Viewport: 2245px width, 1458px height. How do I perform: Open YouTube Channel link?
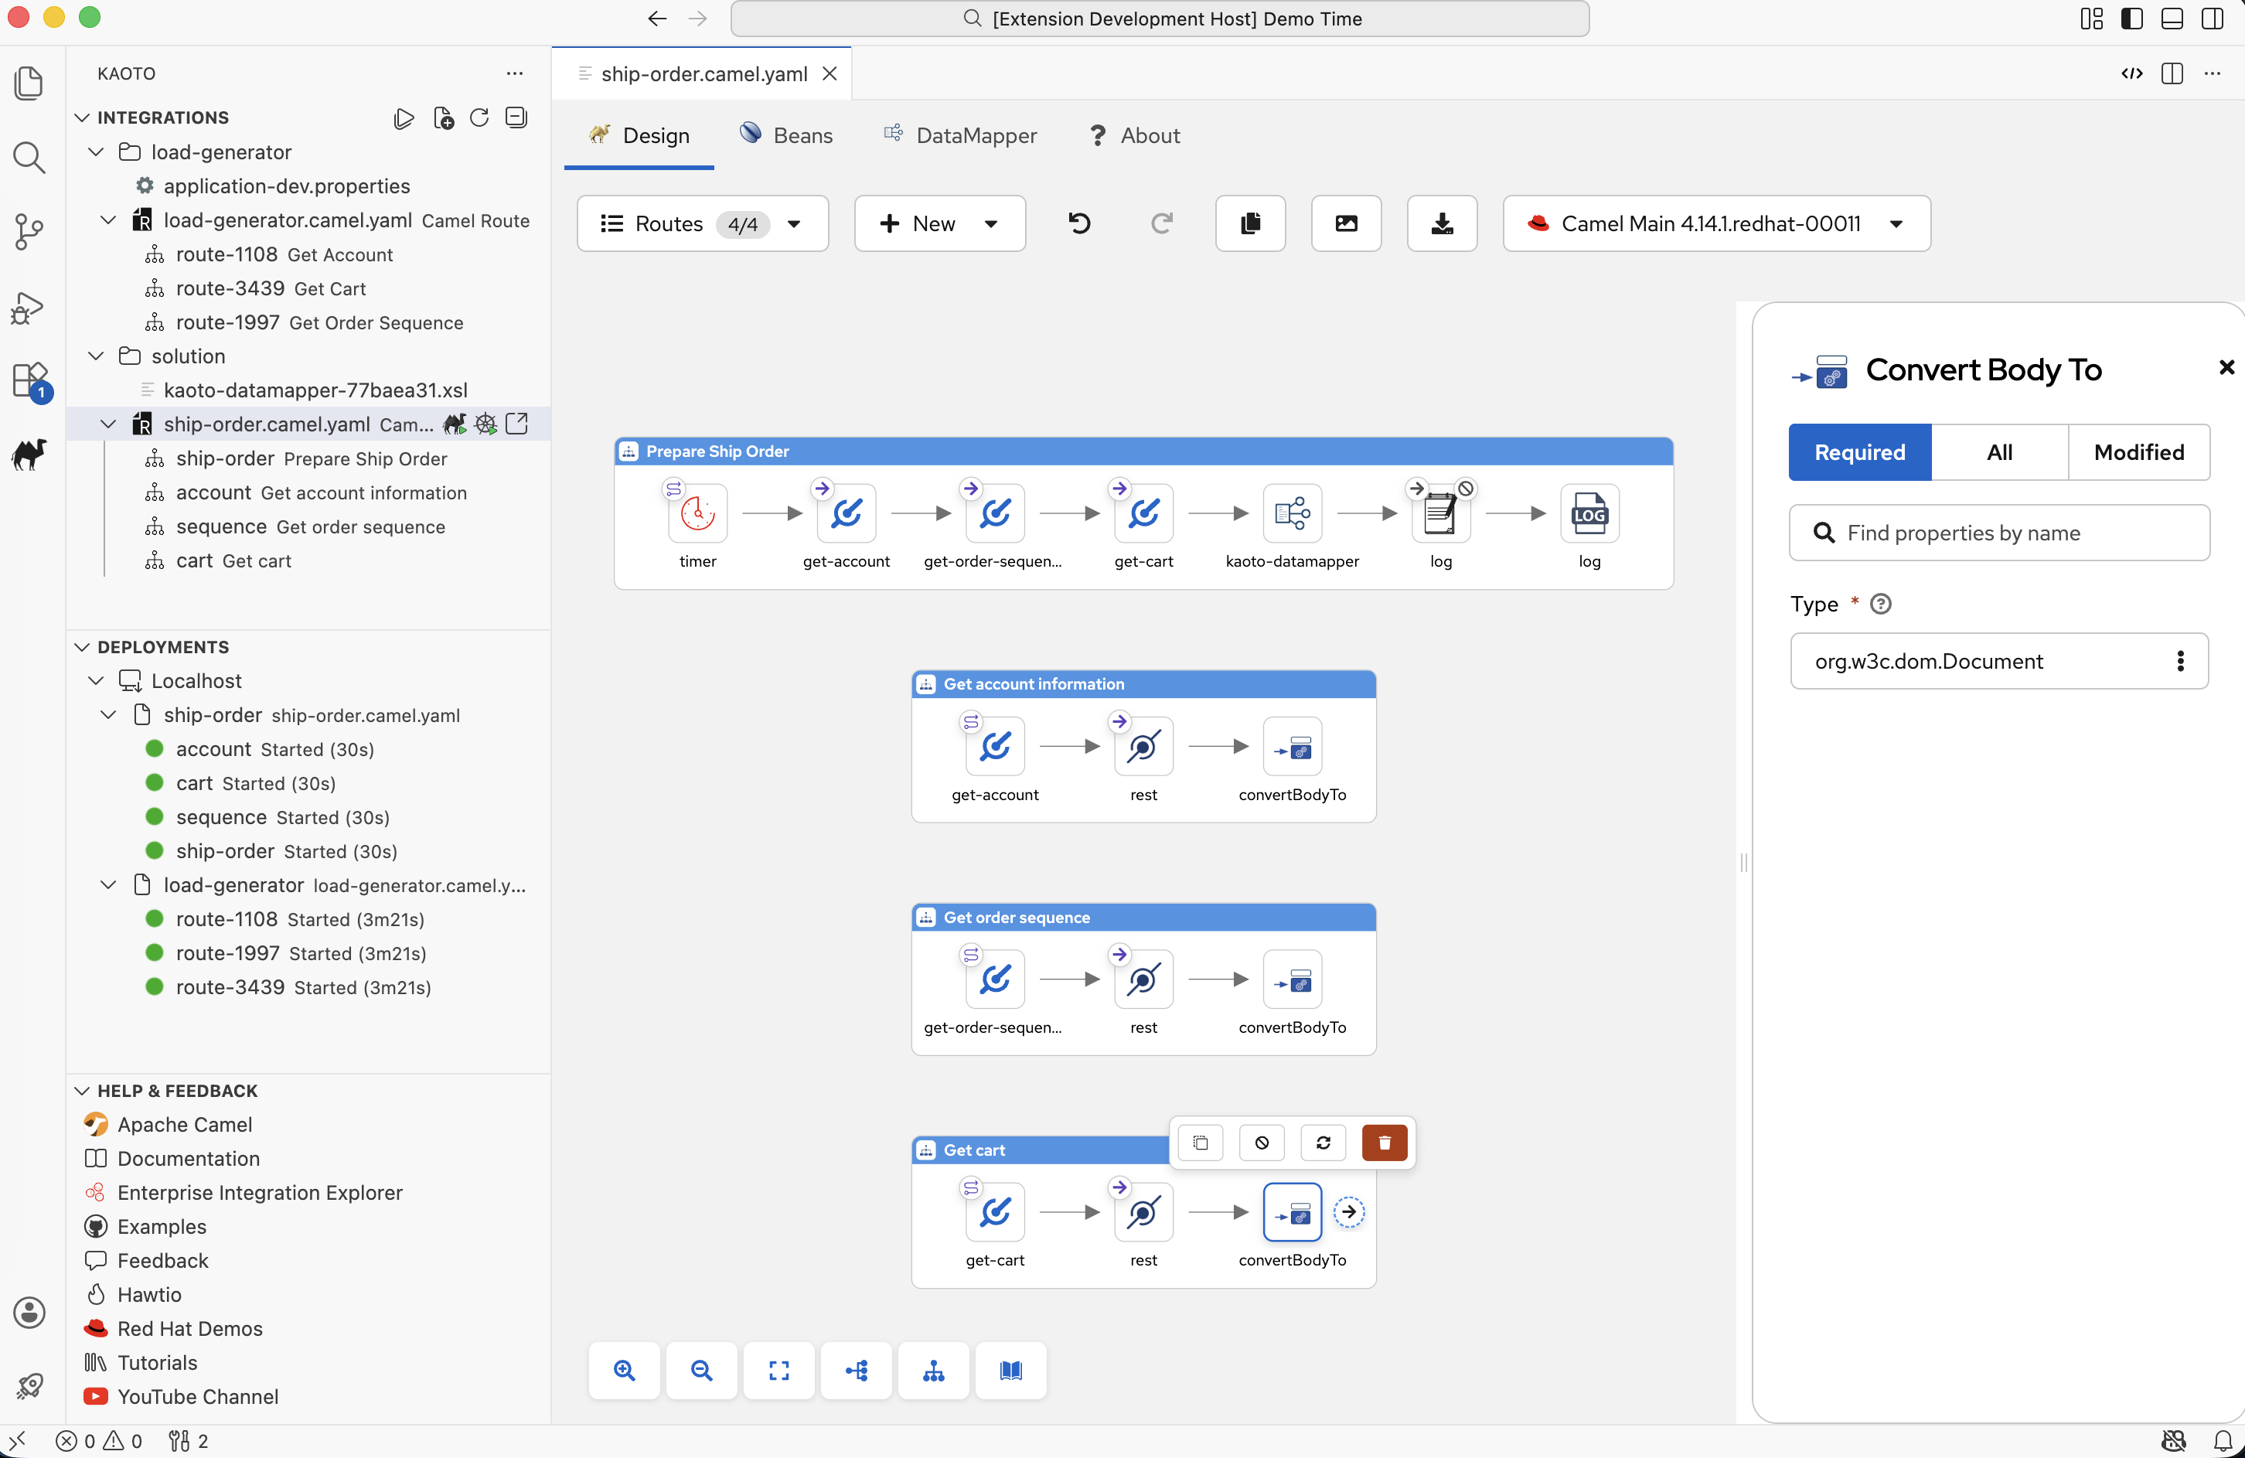198,1397
